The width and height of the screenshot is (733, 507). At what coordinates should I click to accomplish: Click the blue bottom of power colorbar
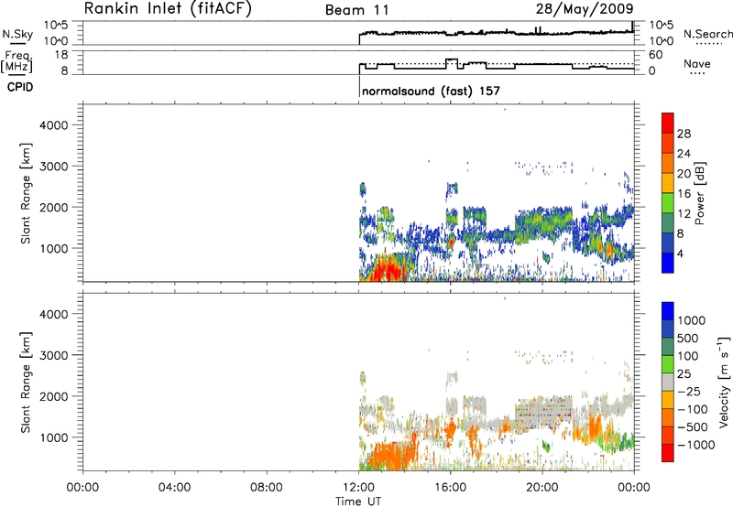pos(668,263)
